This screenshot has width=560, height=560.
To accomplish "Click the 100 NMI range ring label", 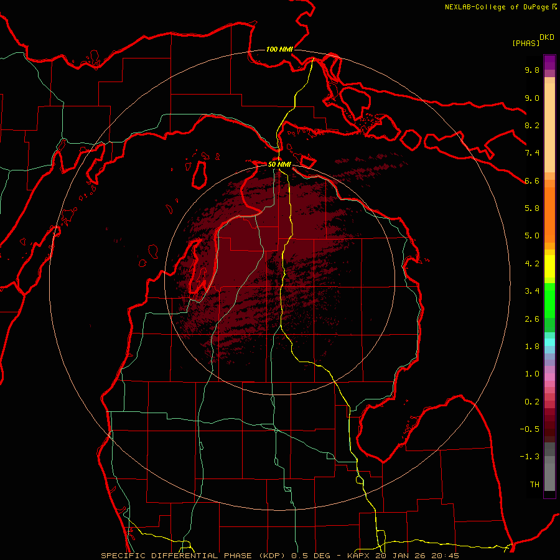I will [x=279, y=49].
